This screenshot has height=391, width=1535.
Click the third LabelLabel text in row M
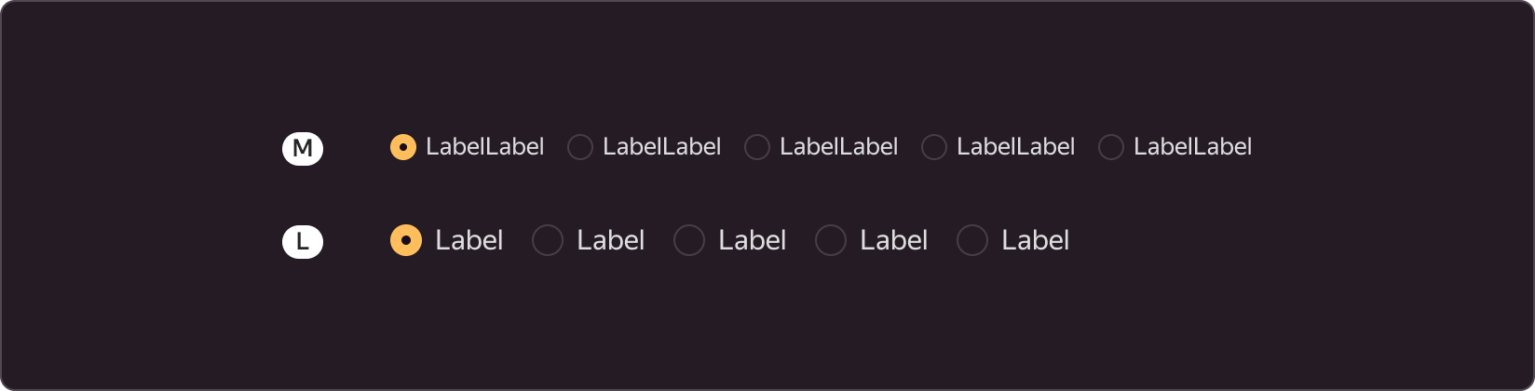838,147
